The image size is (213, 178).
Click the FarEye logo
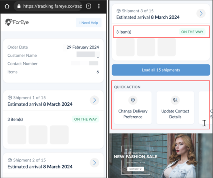pos(17,22)
